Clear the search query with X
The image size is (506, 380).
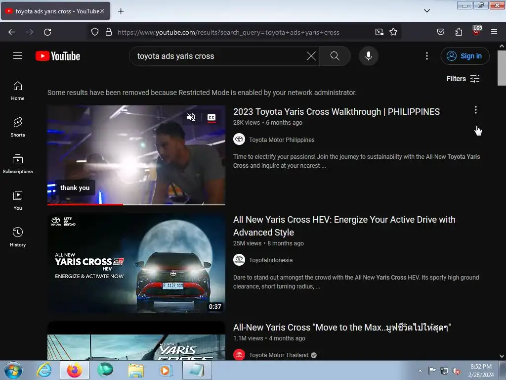(x=311, y=56)
